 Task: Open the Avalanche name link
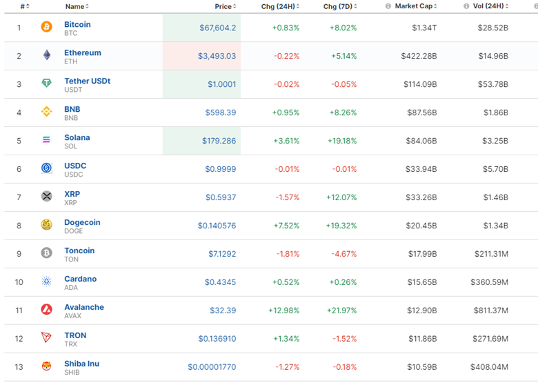click(x=84, y=307)
